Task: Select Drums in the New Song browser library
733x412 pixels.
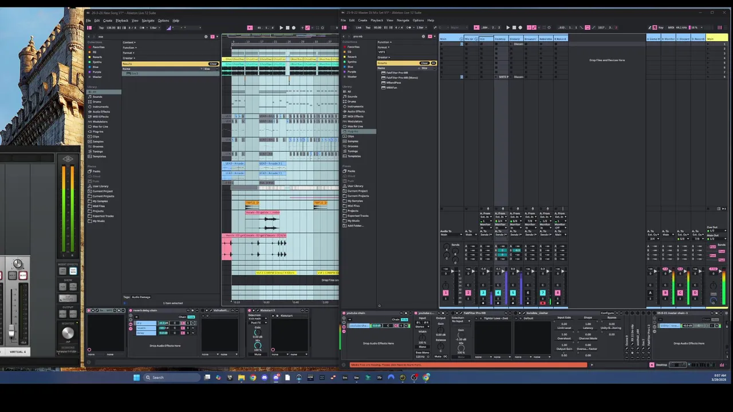Action: (x=97, y=101)
